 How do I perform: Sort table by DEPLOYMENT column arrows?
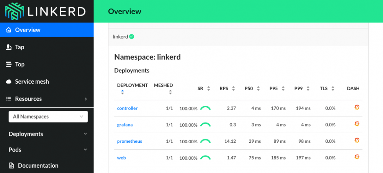click(x=123, y=92)
